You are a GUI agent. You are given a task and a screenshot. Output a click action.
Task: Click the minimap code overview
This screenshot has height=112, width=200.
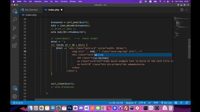pos(181,27)
